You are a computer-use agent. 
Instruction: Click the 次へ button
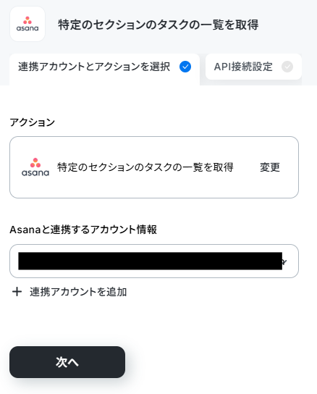(67, 362)
